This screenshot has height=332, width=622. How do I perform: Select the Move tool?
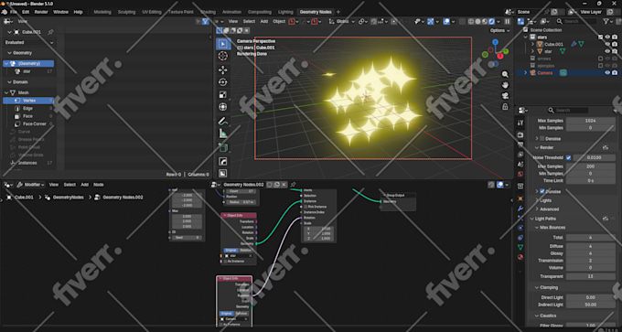pos(223,70)
